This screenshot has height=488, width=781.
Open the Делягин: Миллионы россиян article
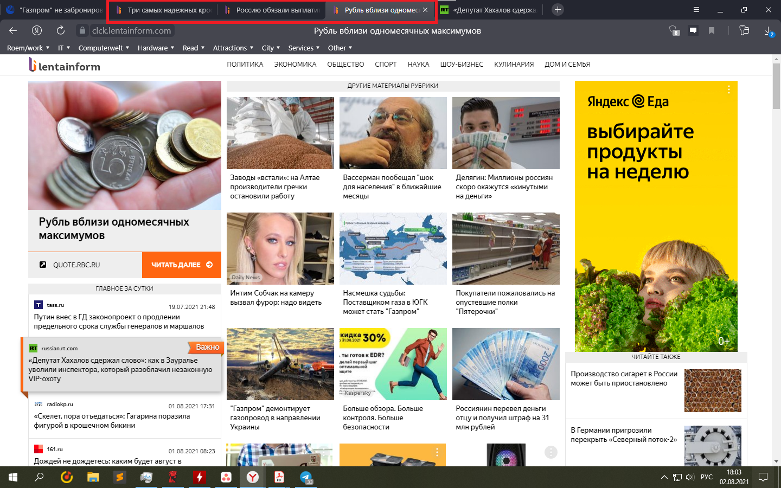pyautogui.click(x=504, y=187)
